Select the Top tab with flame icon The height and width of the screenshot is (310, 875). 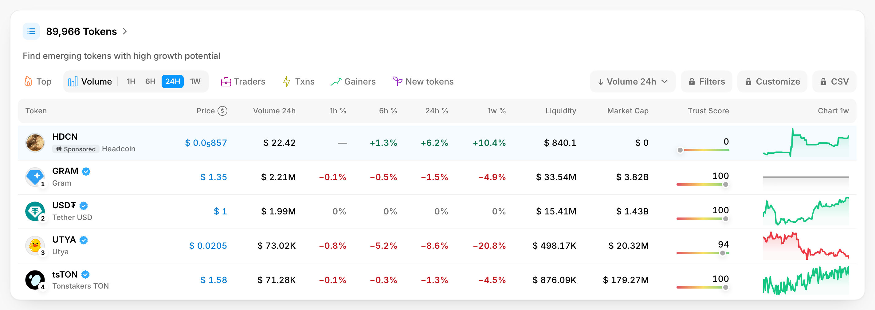(x=38, y=82)
